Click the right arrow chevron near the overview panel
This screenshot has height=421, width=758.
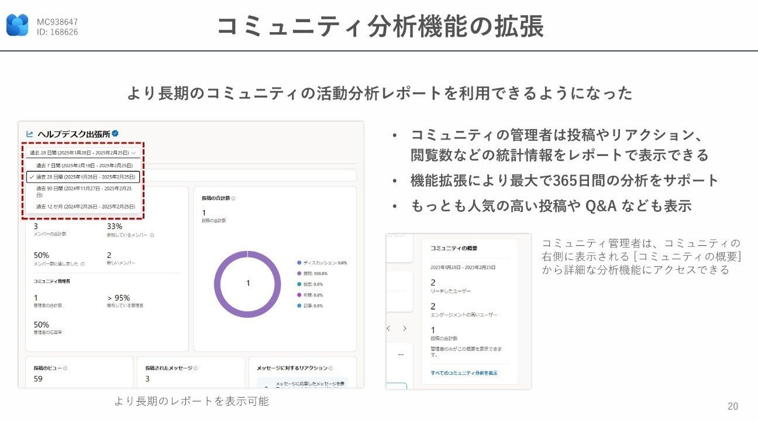[x=404, y=329]
